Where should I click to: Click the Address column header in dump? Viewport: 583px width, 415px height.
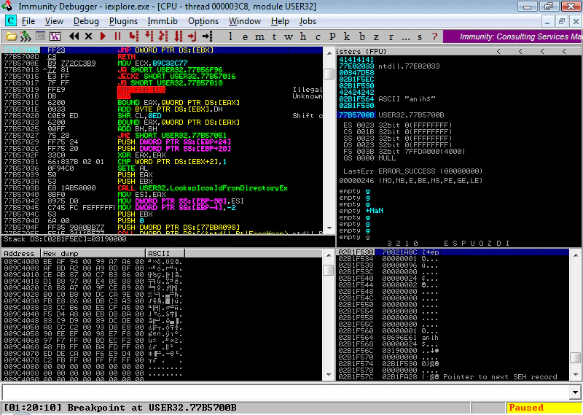tap(20, 254)
